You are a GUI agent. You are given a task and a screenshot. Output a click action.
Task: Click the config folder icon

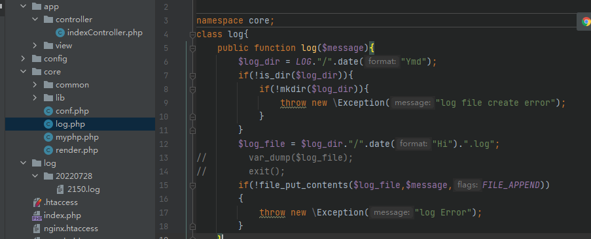pyautogui.click(x=37, y=59)
